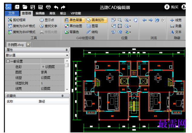Screen dimensions: 192x133
Task: Click the print icon
Action: coord(48,7)
